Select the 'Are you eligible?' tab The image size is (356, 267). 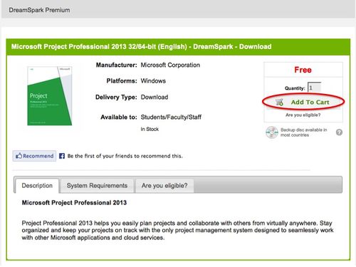[164, 186]
